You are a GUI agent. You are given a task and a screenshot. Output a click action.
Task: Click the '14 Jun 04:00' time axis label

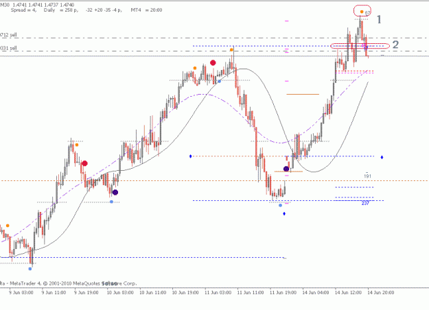point(316,292)
